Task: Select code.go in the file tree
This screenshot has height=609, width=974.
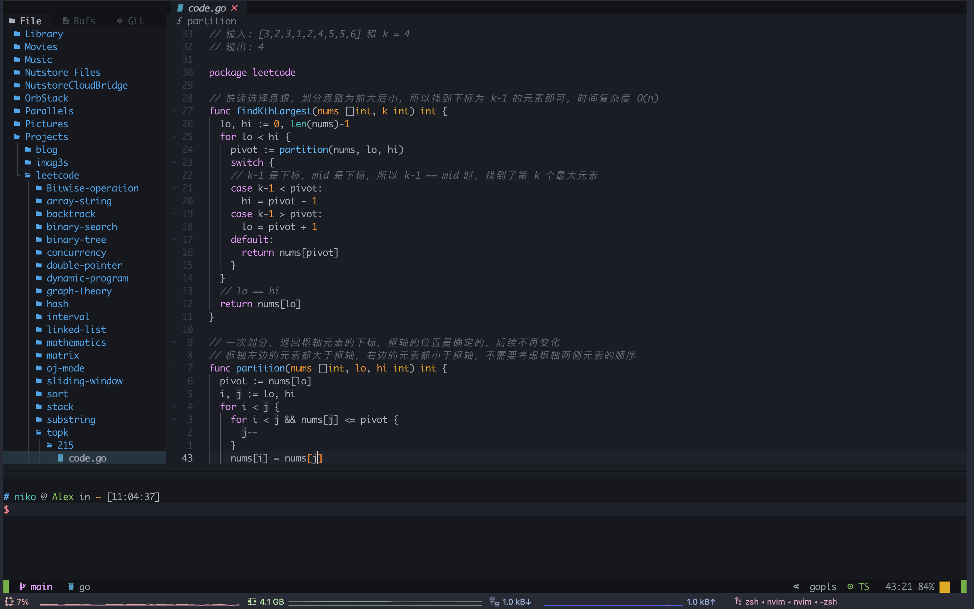Action: (87, 458)
